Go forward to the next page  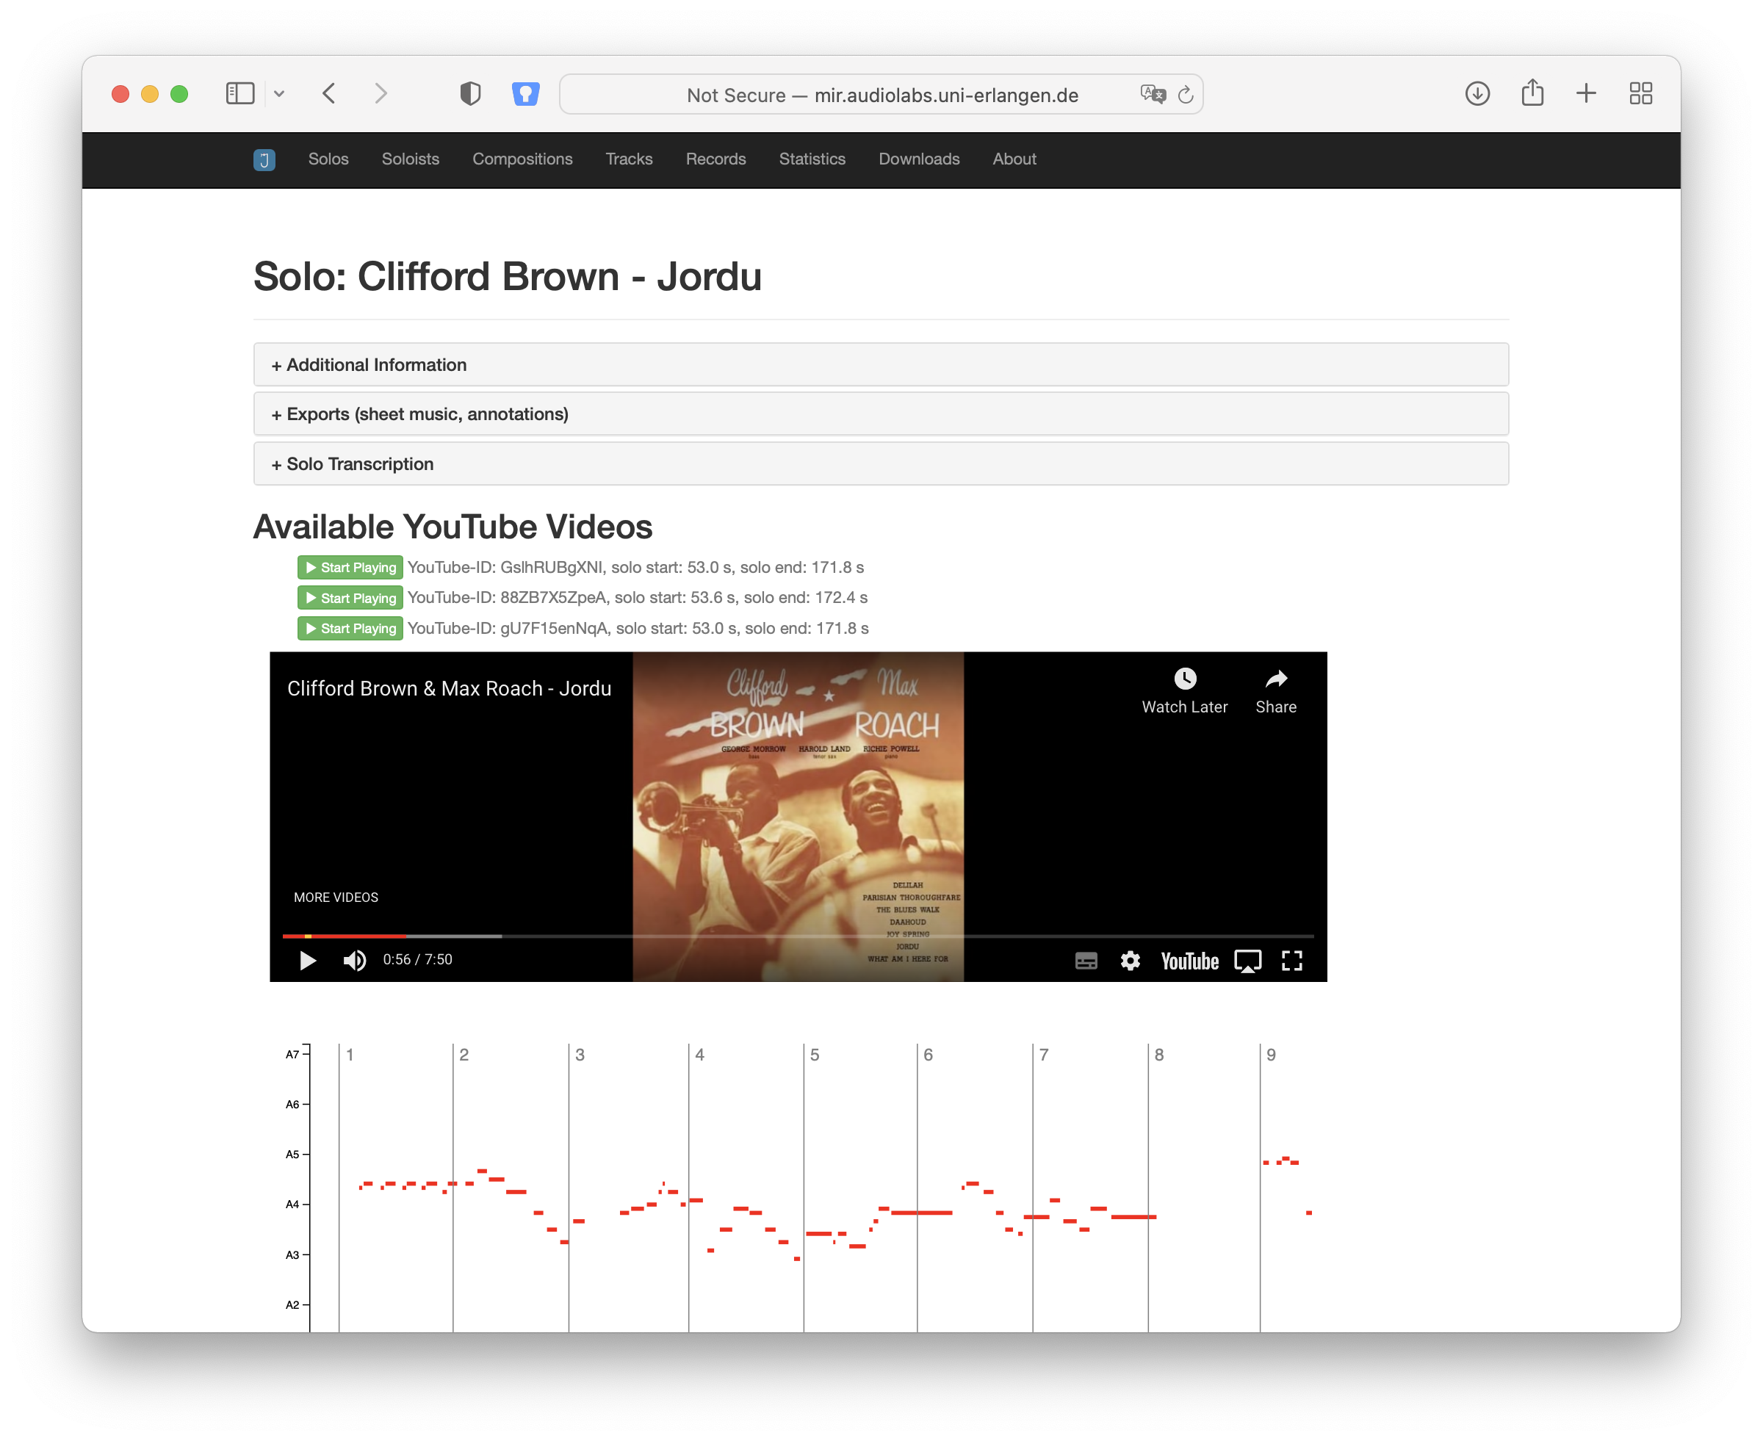coord(381,93)
